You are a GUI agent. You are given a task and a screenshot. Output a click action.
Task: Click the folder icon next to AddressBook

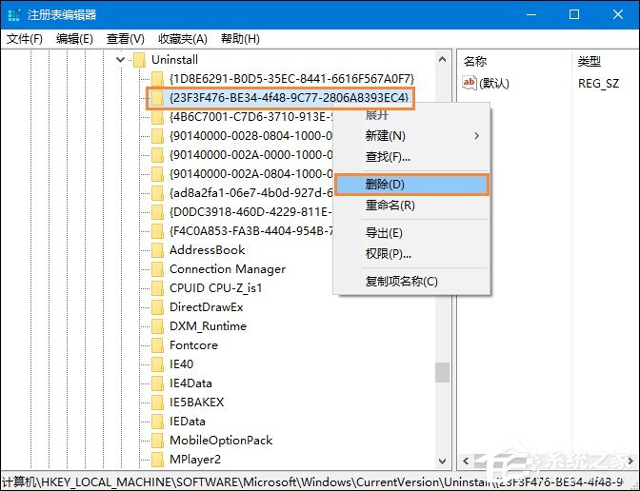[x=157, y=249]
